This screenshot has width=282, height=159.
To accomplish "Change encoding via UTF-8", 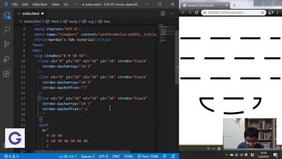I will [x=104, y=156].
